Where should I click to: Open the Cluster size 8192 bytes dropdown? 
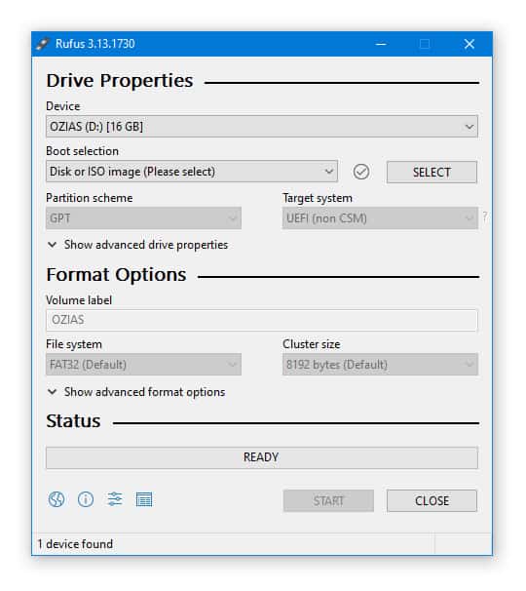[380, 365]
